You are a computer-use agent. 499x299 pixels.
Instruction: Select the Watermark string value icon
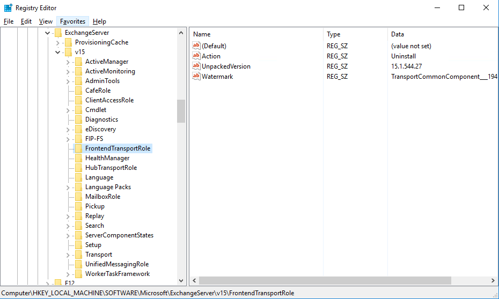click(196, 76)
